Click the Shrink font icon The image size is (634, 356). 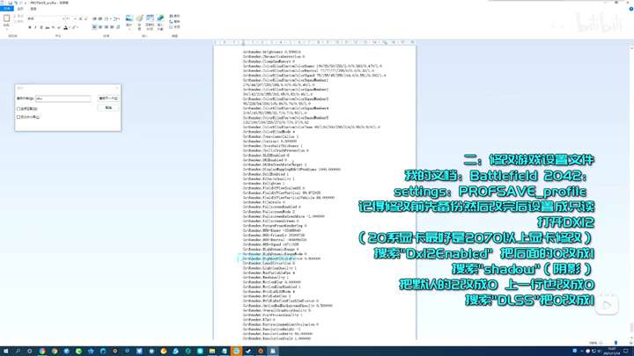85,18
